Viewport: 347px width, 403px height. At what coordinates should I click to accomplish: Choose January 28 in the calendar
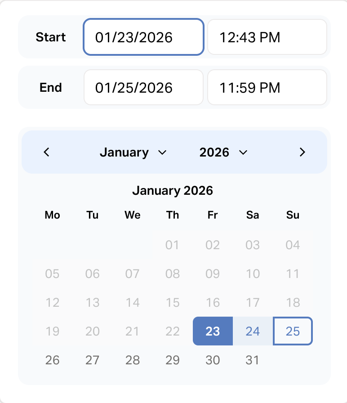tap(133, 360)
